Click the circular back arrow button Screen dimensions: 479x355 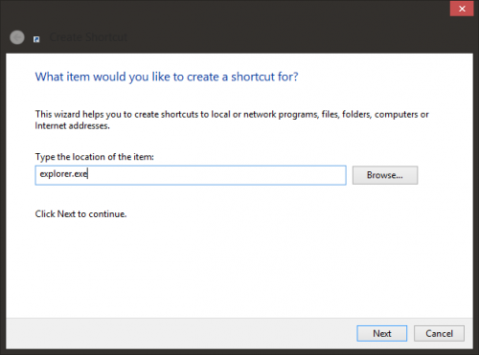[17, 37]
